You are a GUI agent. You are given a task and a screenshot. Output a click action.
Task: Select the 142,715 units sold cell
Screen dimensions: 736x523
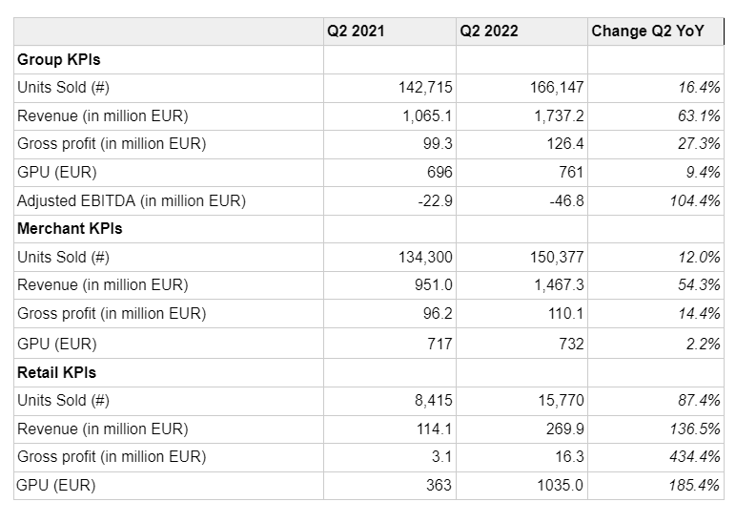(425, 88)
